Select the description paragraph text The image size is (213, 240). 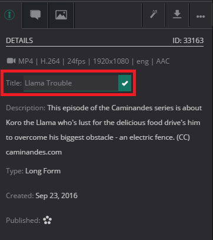(104, 130)
